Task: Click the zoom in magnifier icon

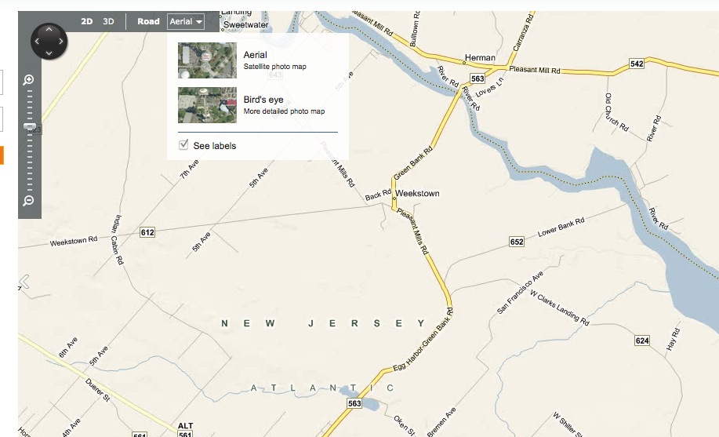Action: (x=29, y=79)
